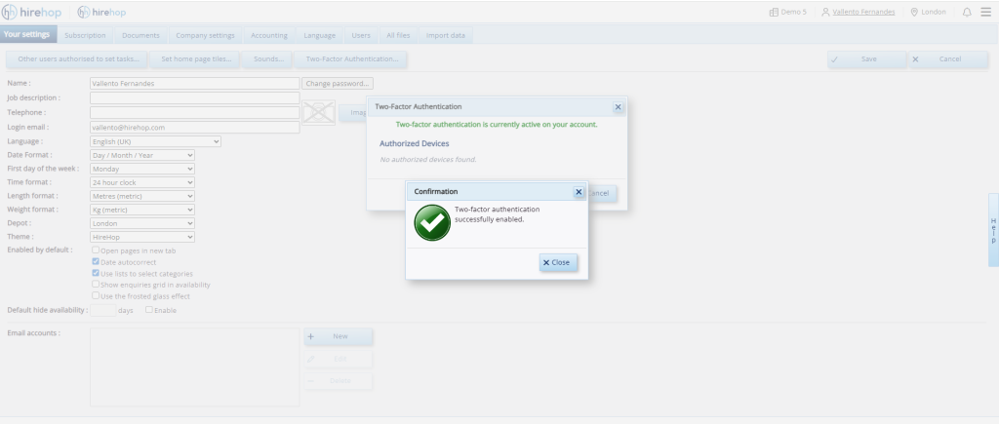Toggle Date autocorrect checkbox

pos(96,261)
